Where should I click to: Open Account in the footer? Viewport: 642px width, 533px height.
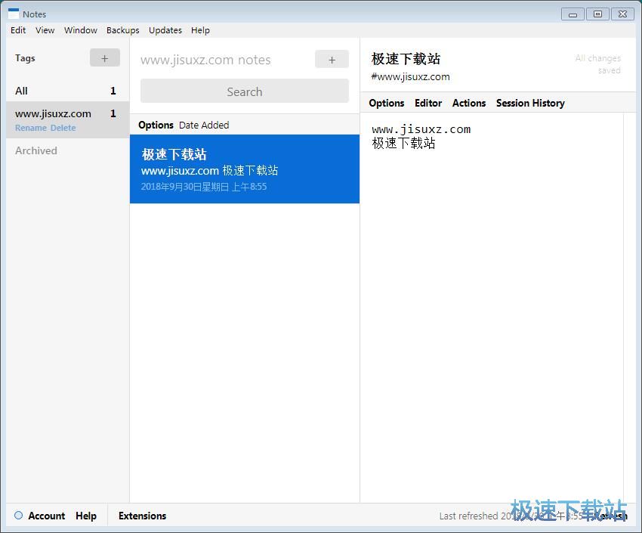46,516
